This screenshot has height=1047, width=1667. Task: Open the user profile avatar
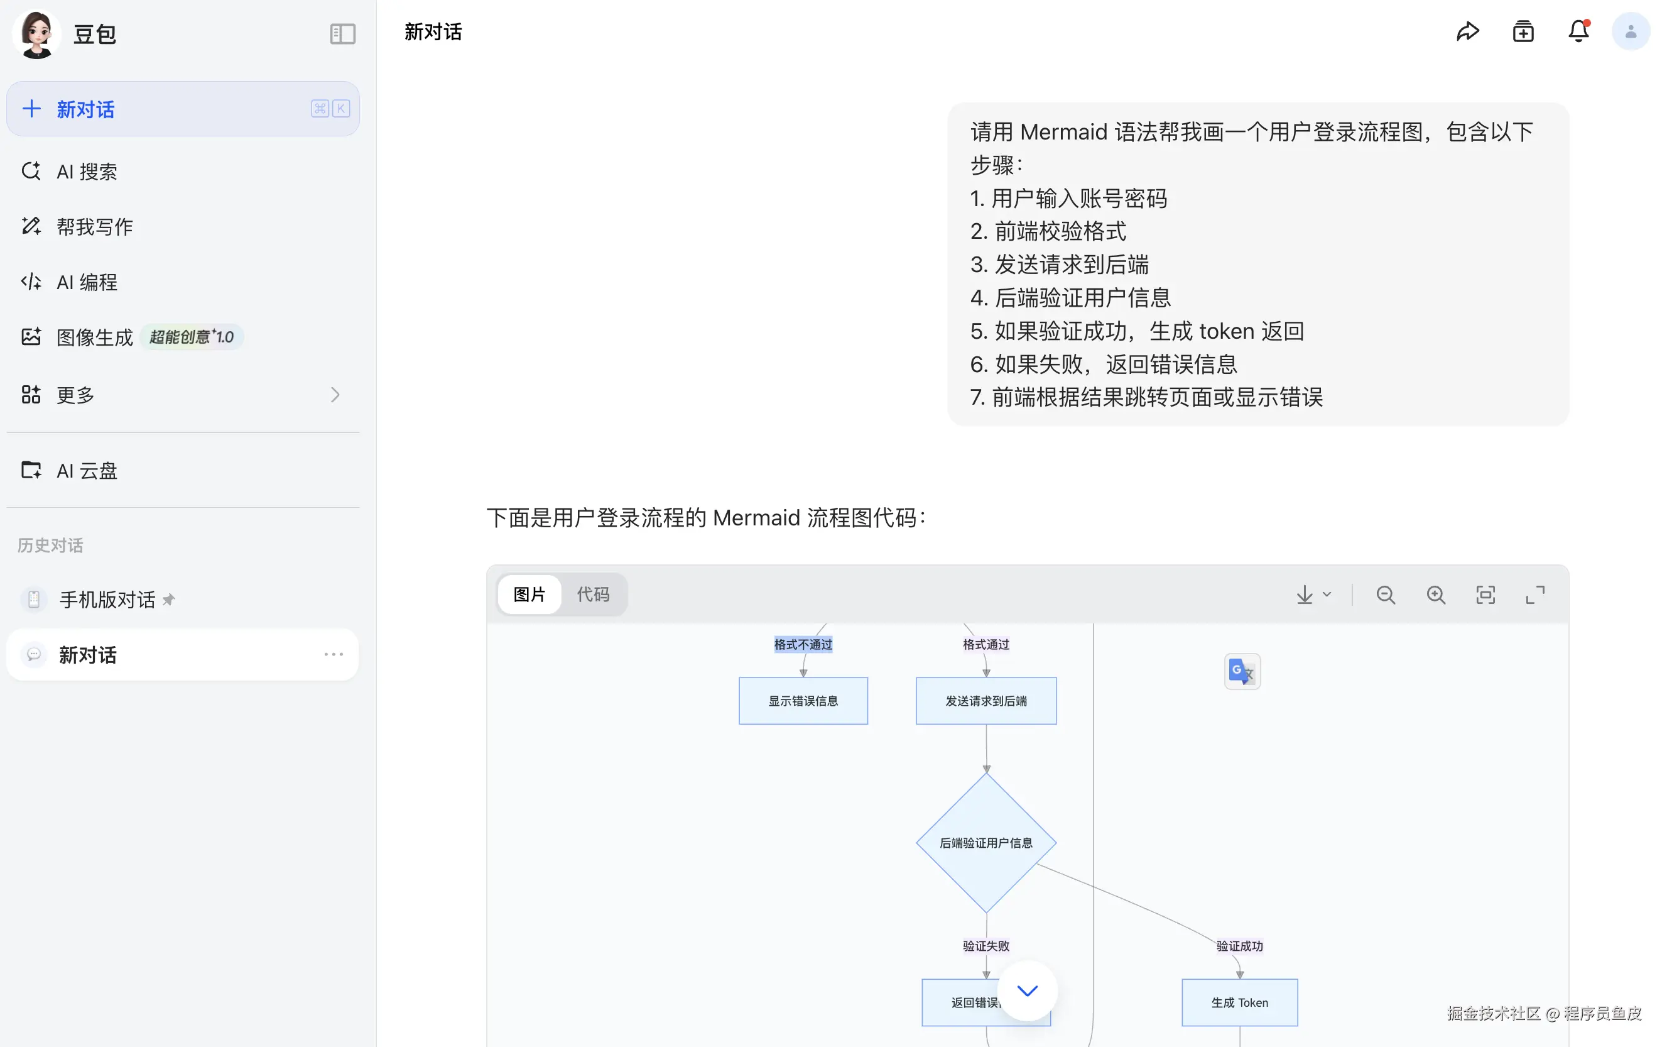tap(1631, 32)
